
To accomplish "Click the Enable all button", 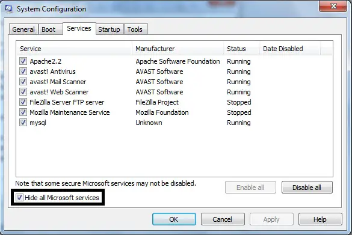I will click(250, 188).
